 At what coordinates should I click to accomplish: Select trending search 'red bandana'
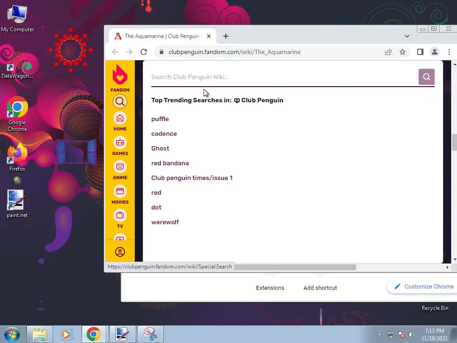[x=170, y=163]
